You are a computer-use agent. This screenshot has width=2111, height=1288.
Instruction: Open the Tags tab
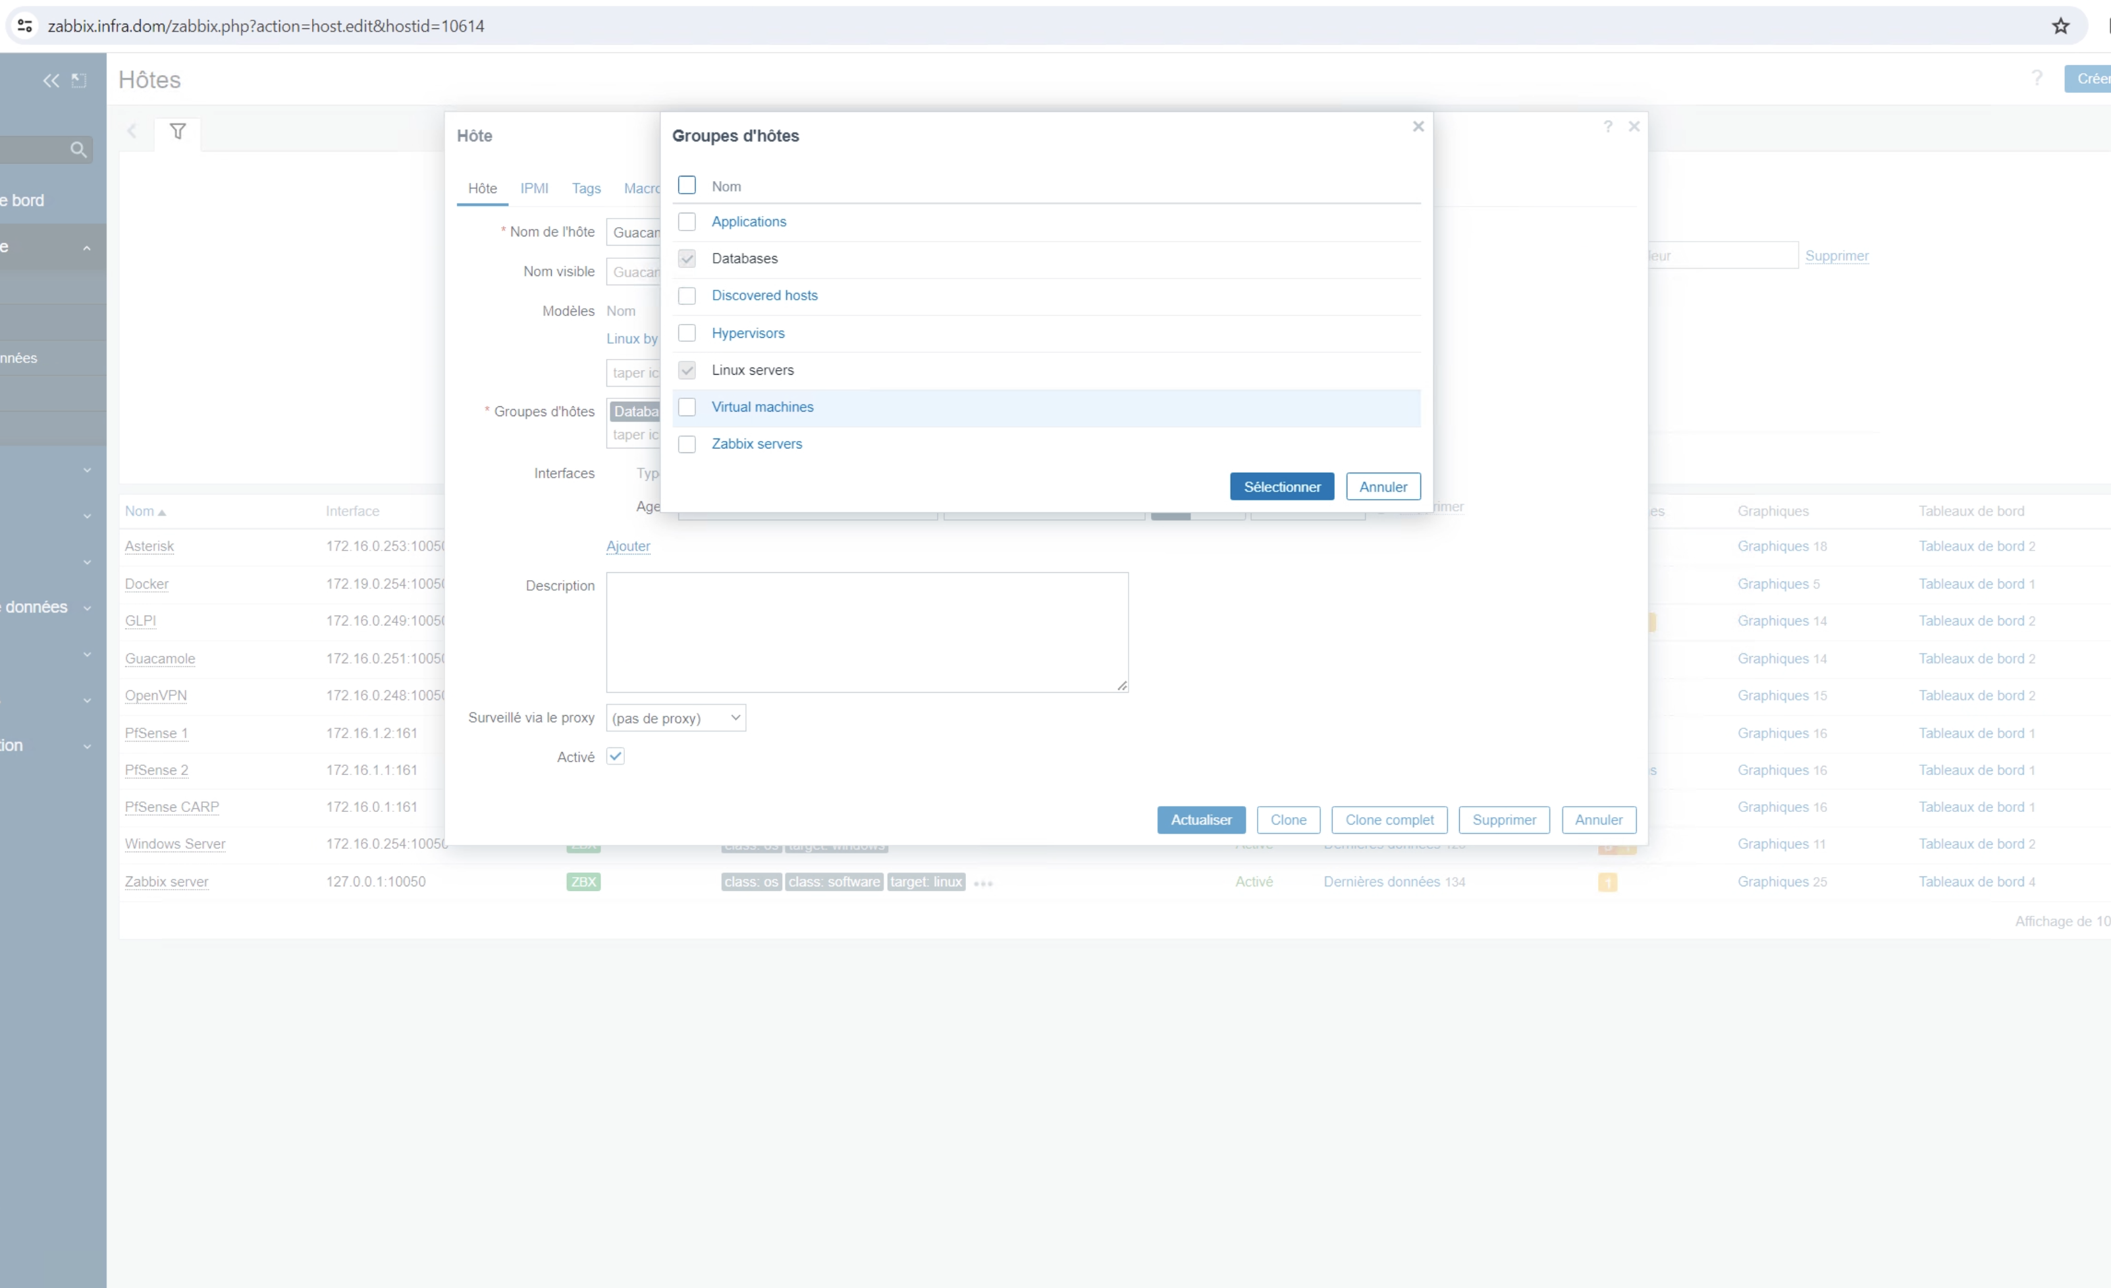(586, 188)
